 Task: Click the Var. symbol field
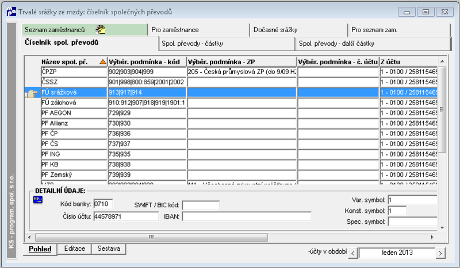click(412, 200)
